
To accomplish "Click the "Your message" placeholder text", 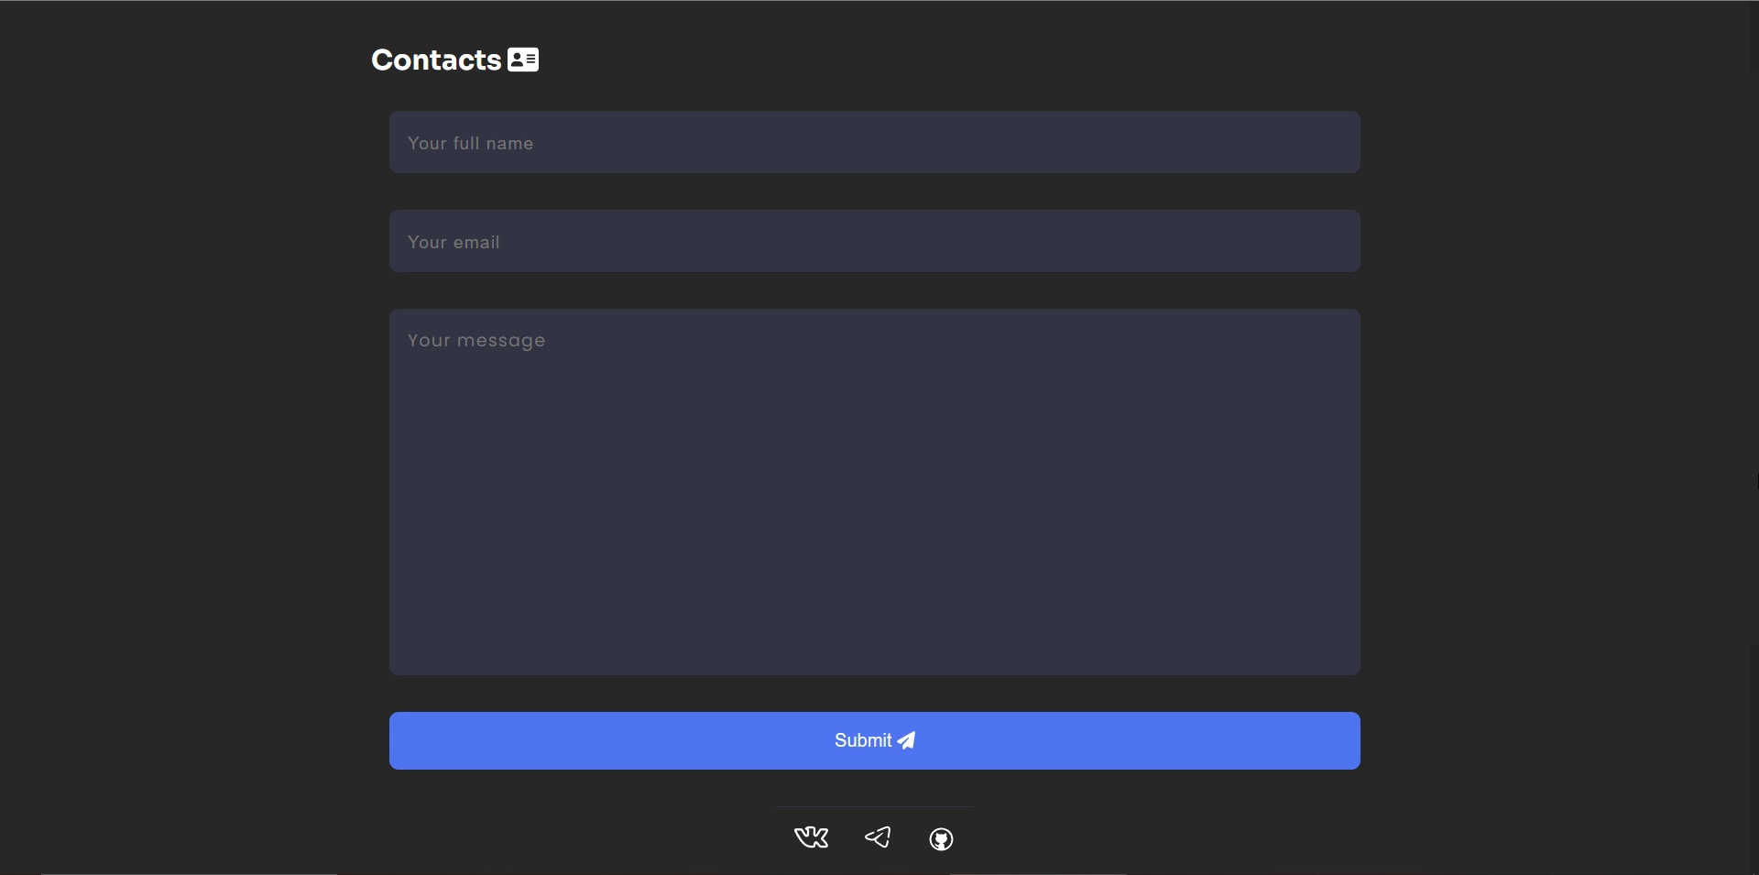I will (476, 341).
